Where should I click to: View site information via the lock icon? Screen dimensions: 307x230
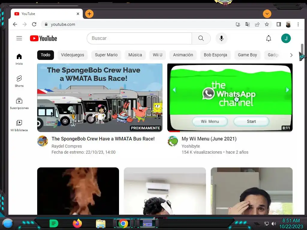click(x=46, y=24)
